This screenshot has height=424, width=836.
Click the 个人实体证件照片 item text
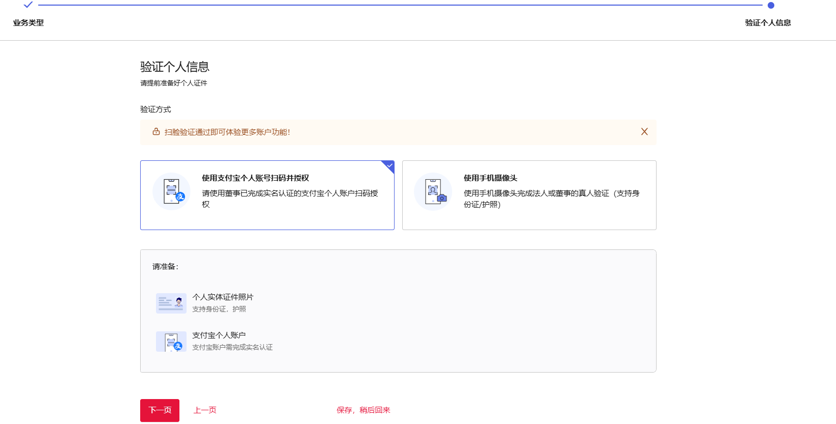click(223, 297)
